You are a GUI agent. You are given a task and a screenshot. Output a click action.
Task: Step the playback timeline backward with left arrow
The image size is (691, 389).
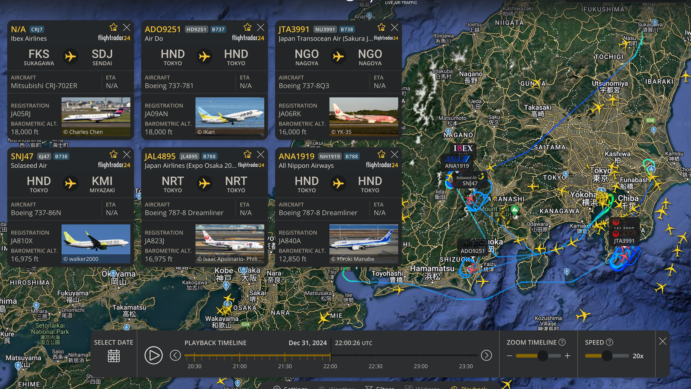pos(175,355)
